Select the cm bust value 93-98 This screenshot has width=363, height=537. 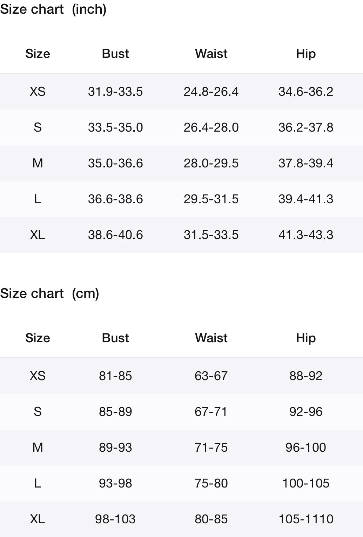coord(115,483)
